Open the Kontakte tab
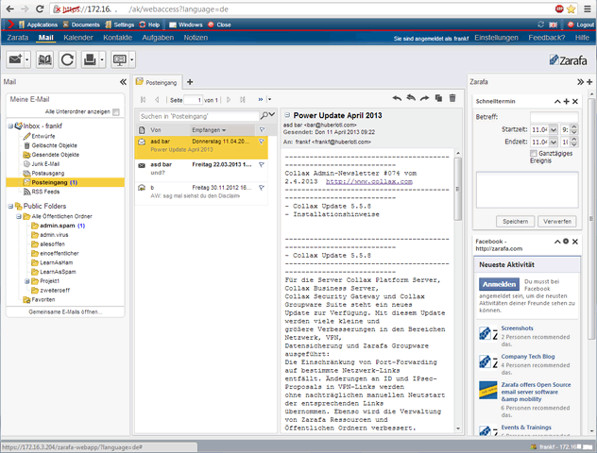The width and height of the screenshot is (597, 453). [x=118, y=38]
